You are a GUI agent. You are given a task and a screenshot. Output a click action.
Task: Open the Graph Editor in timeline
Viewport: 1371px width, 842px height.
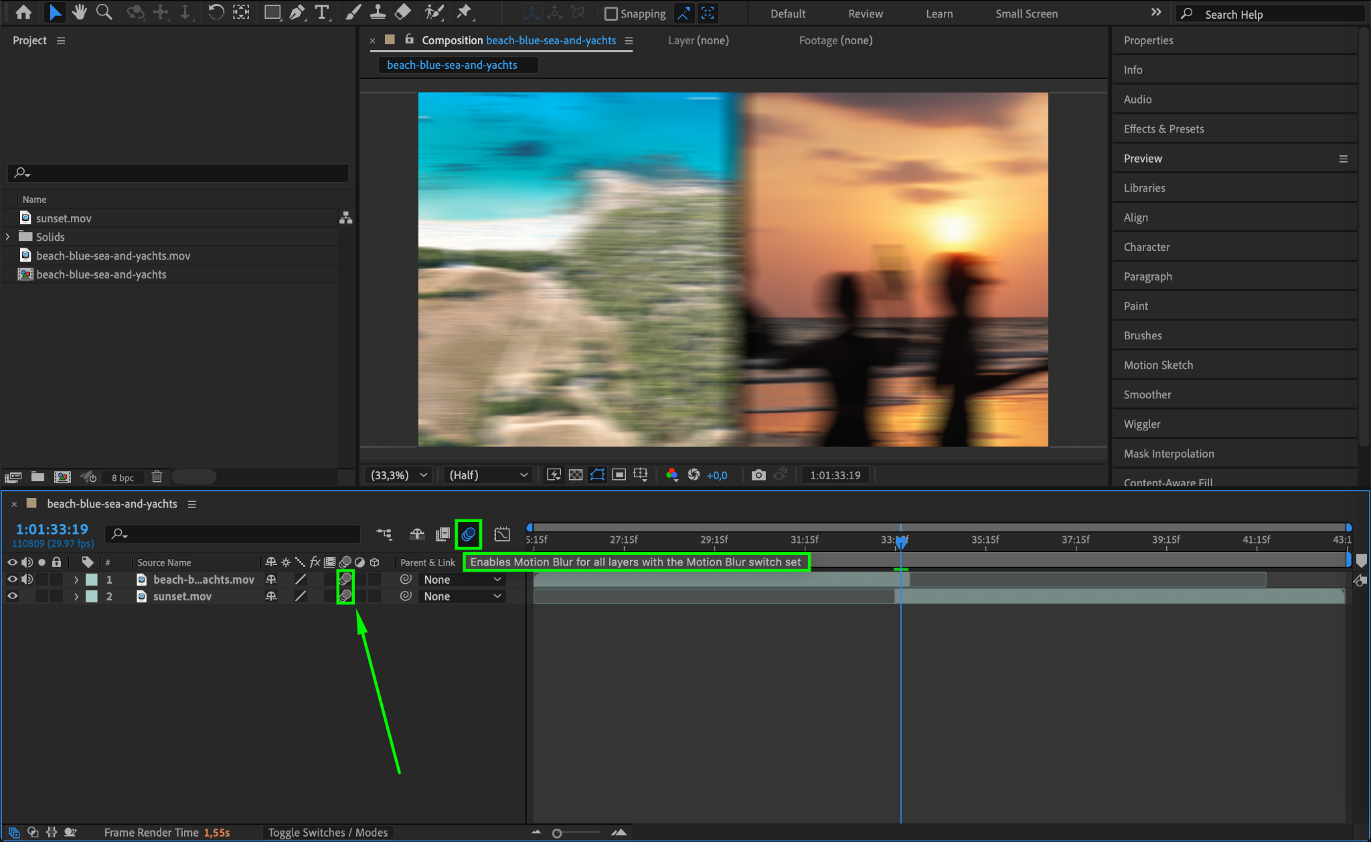coord(502,534)
